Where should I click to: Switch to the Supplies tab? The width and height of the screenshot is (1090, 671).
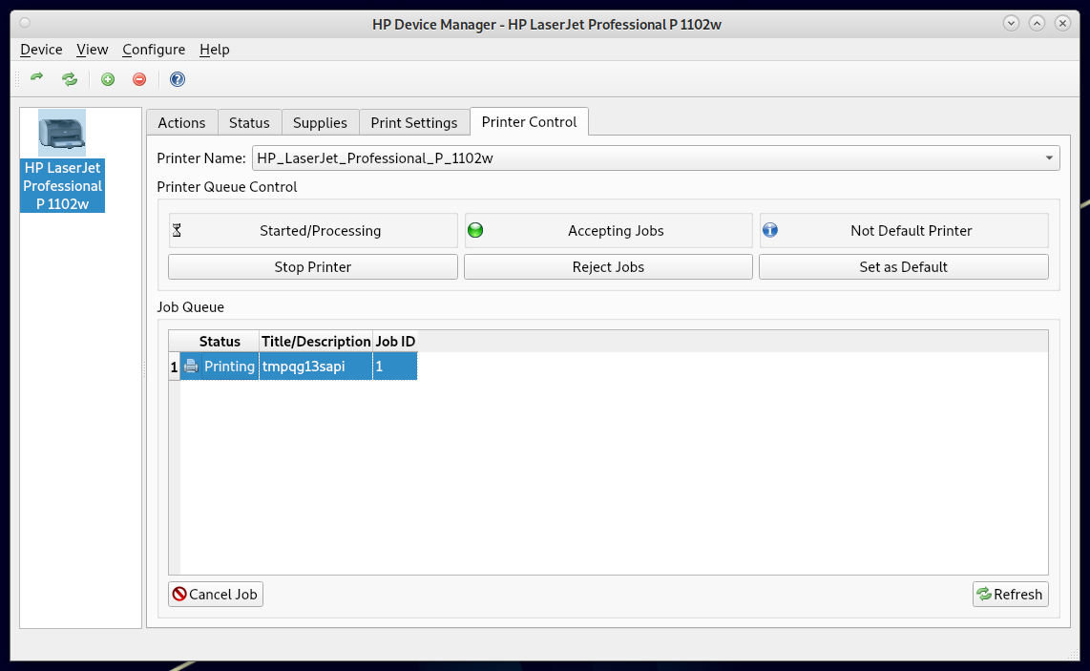pyautogui.click(x=320, y=122)
